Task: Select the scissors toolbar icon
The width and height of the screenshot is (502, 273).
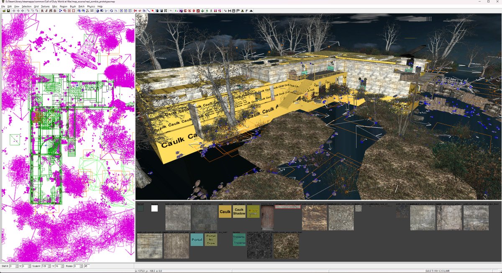Action: point(136,10)
